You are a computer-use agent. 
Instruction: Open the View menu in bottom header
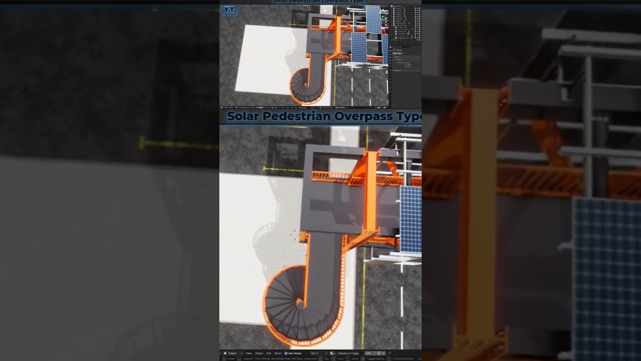pos(249,353)
